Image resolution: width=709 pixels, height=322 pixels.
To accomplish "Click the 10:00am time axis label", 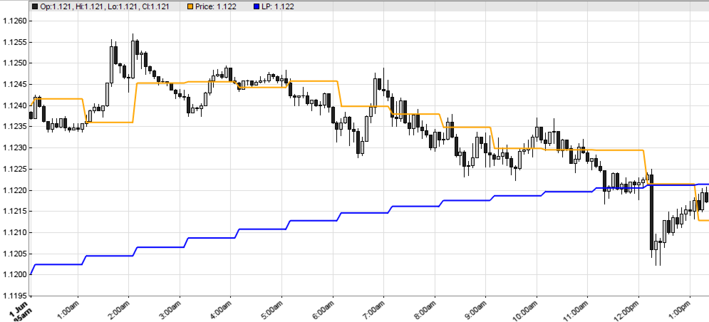I will tap(527, 311).
